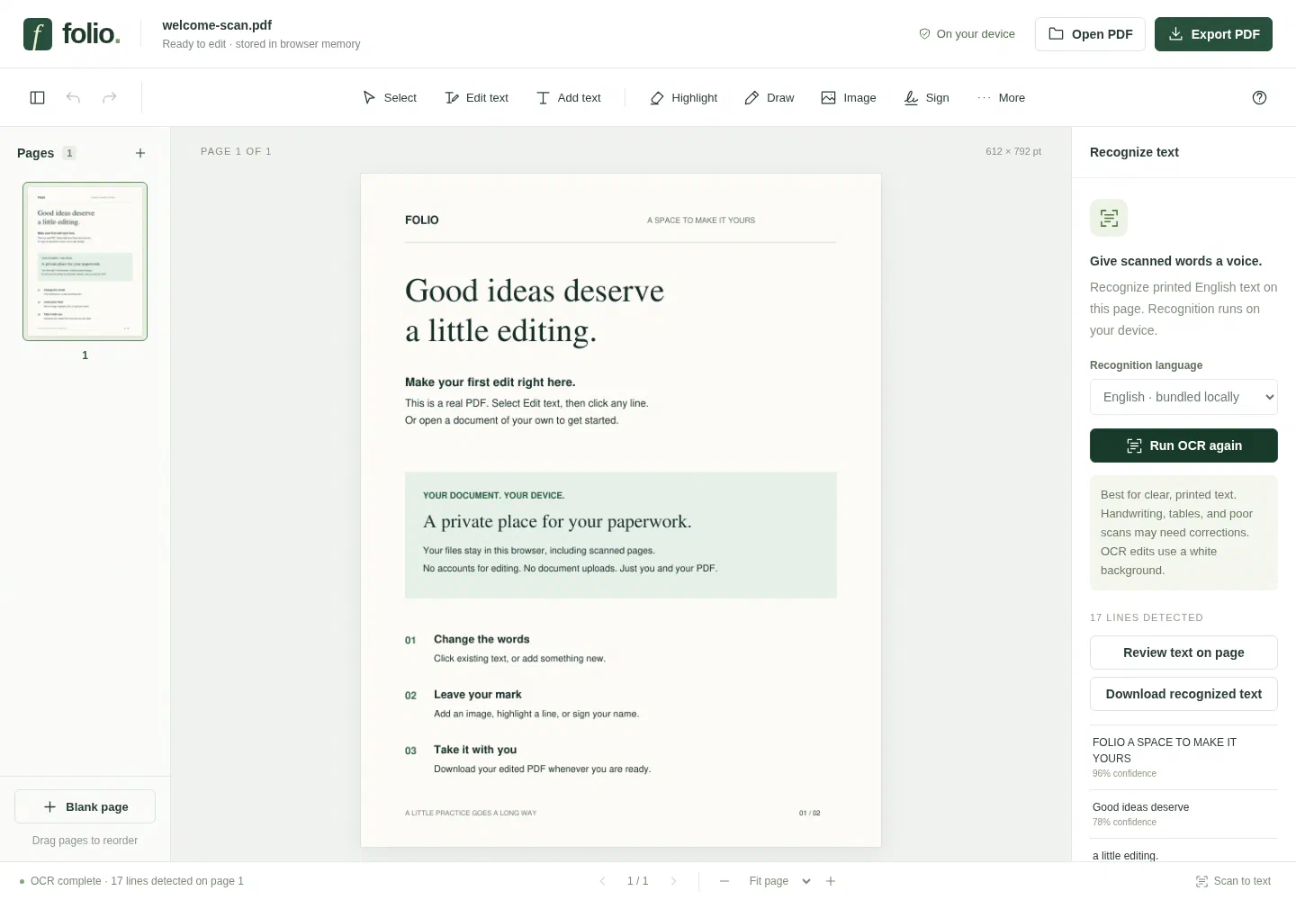The height and width of the screenshot is (900, 1296).
Task: Go to next page arrow
Action: (x=673, y=881)
